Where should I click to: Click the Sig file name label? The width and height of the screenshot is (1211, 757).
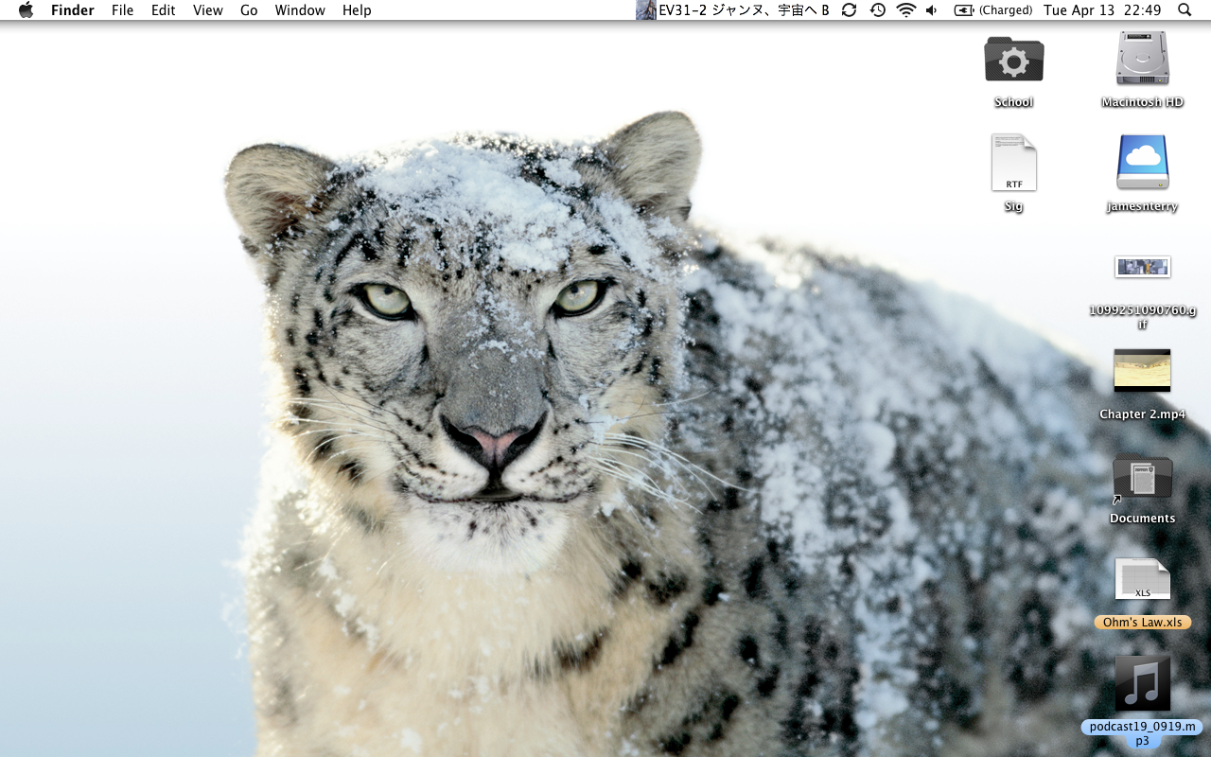[x=1014, y=206]
